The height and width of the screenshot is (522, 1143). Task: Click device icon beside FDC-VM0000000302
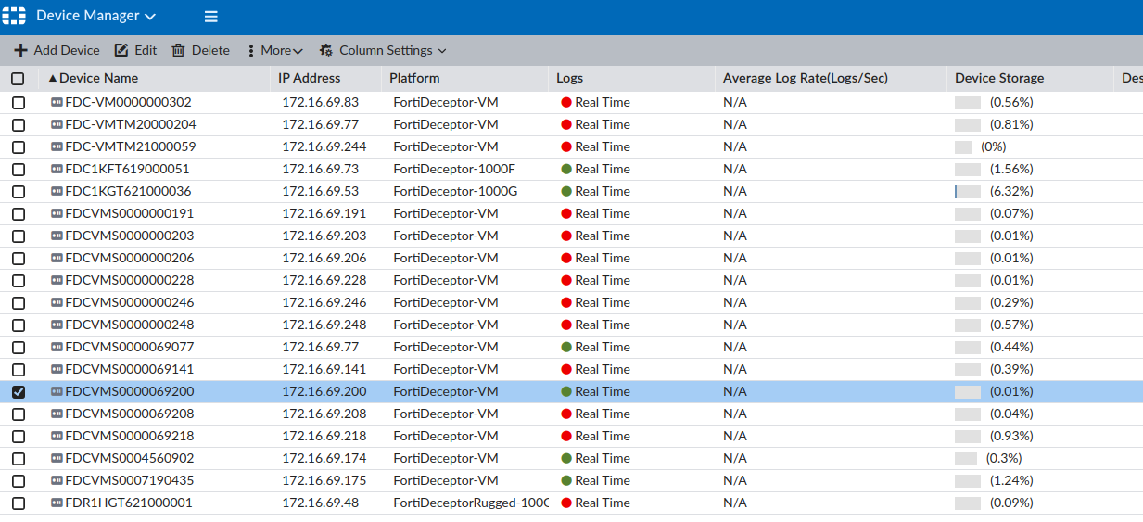(57, 102)
